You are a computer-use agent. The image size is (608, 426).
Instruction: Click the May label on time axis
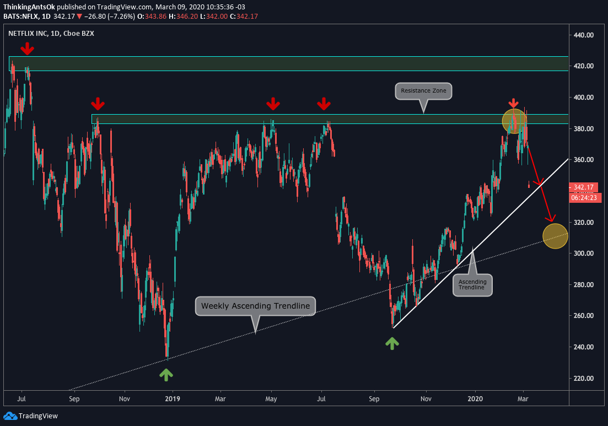[271, 399]
